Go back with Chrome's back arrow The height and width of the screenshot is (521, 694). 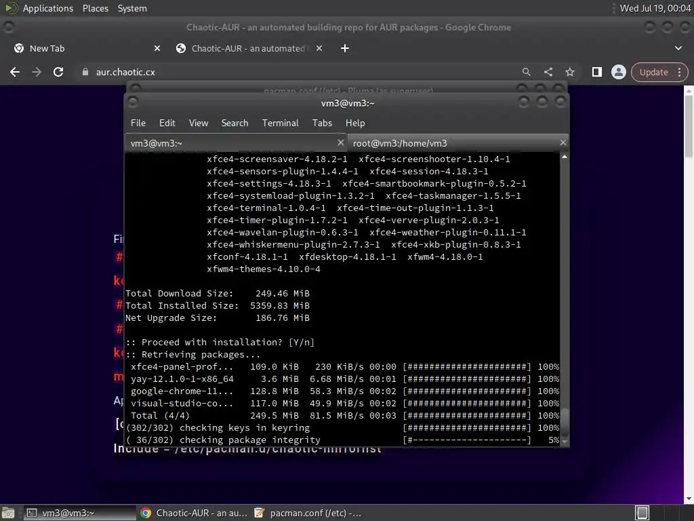[x=15, y=72]
